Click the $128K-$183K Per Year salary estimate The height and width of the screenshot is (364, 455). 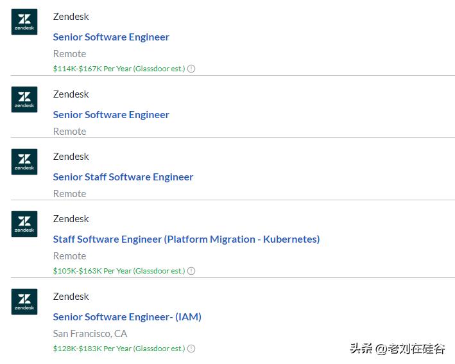coord(119,349)
